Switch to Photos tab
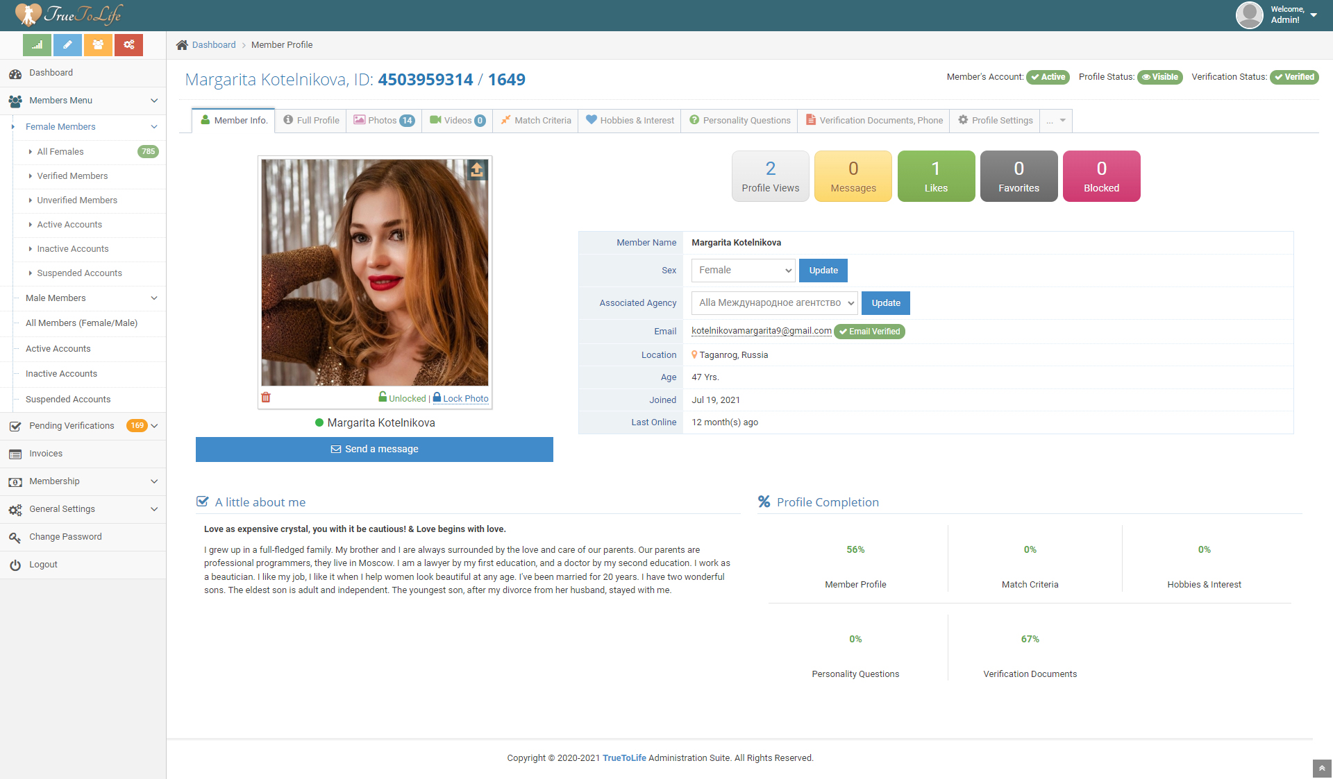Viewport: 1333px width, 779px height. coord(384,121)
